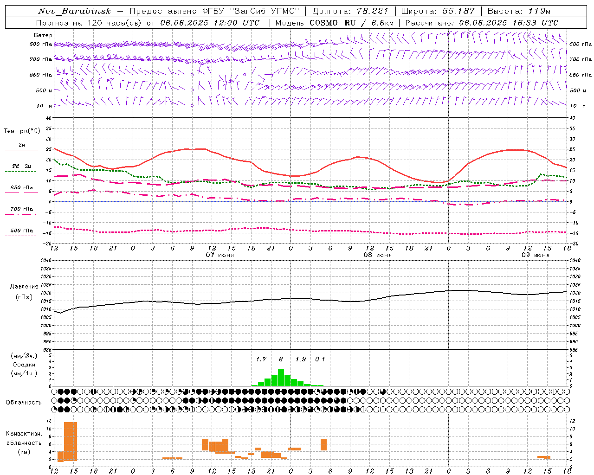Click the "Тем-ра(°C)" axis title
Viewport: 594px width, 475px height.
coord(22,131)
